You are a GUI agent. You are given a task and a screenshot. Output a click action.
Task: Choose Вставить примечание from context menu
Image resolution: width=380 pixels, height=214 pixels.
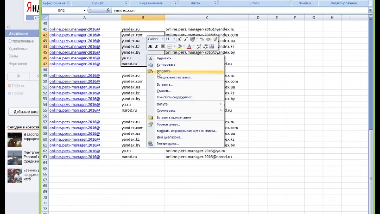[x=186, y=117]
